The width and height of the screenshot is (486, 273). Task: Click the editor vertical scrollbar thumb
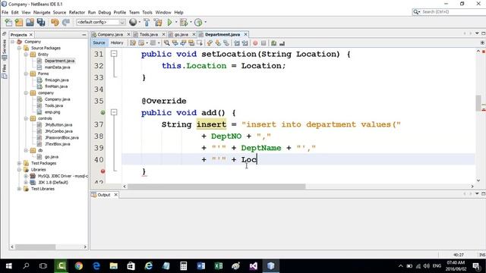pyautogui.click(x=478, y=103)
